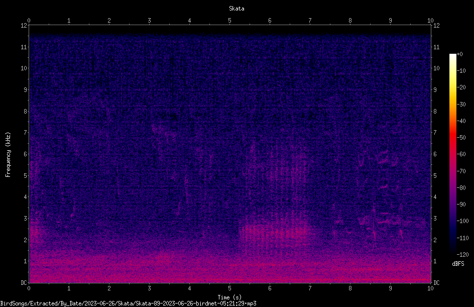This screenshot has width=474, height=307.
Task: Click the stacked harmonic chirps near 9 seconds
Action: point(384,187)
